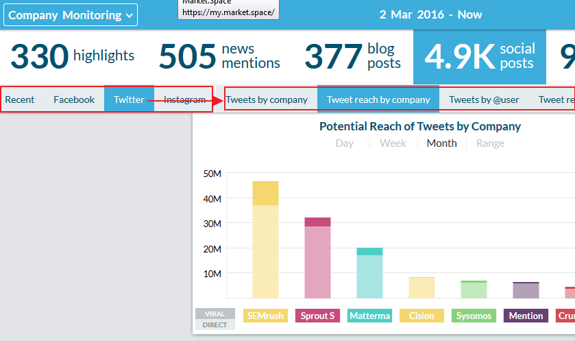Toggle the VIRAL series filter
The width and height of the screenshot is (575, 341).
[x=215, y=314]
